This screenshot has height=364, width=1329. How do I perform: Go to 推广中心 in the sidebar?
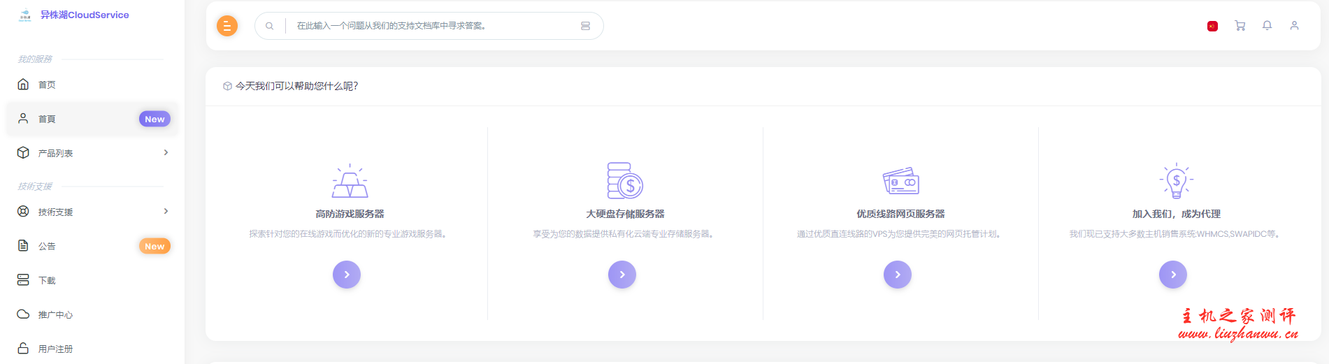[x=55, y=314]
